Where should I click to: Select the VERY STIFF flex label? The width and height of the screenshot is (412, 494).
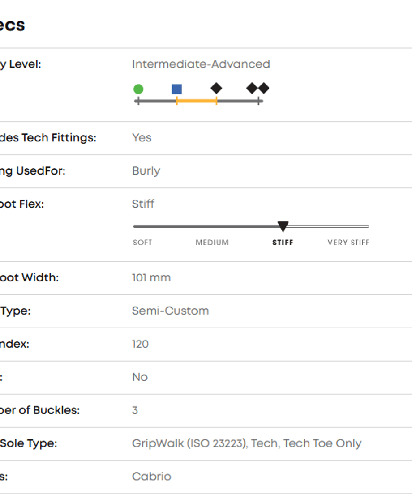coord(348,242)
